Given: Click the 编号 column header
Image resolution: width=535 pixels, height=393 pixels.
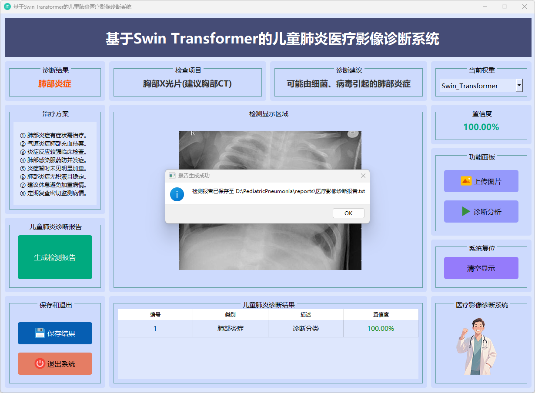Looking at the screenshot, I should (155, 315).
